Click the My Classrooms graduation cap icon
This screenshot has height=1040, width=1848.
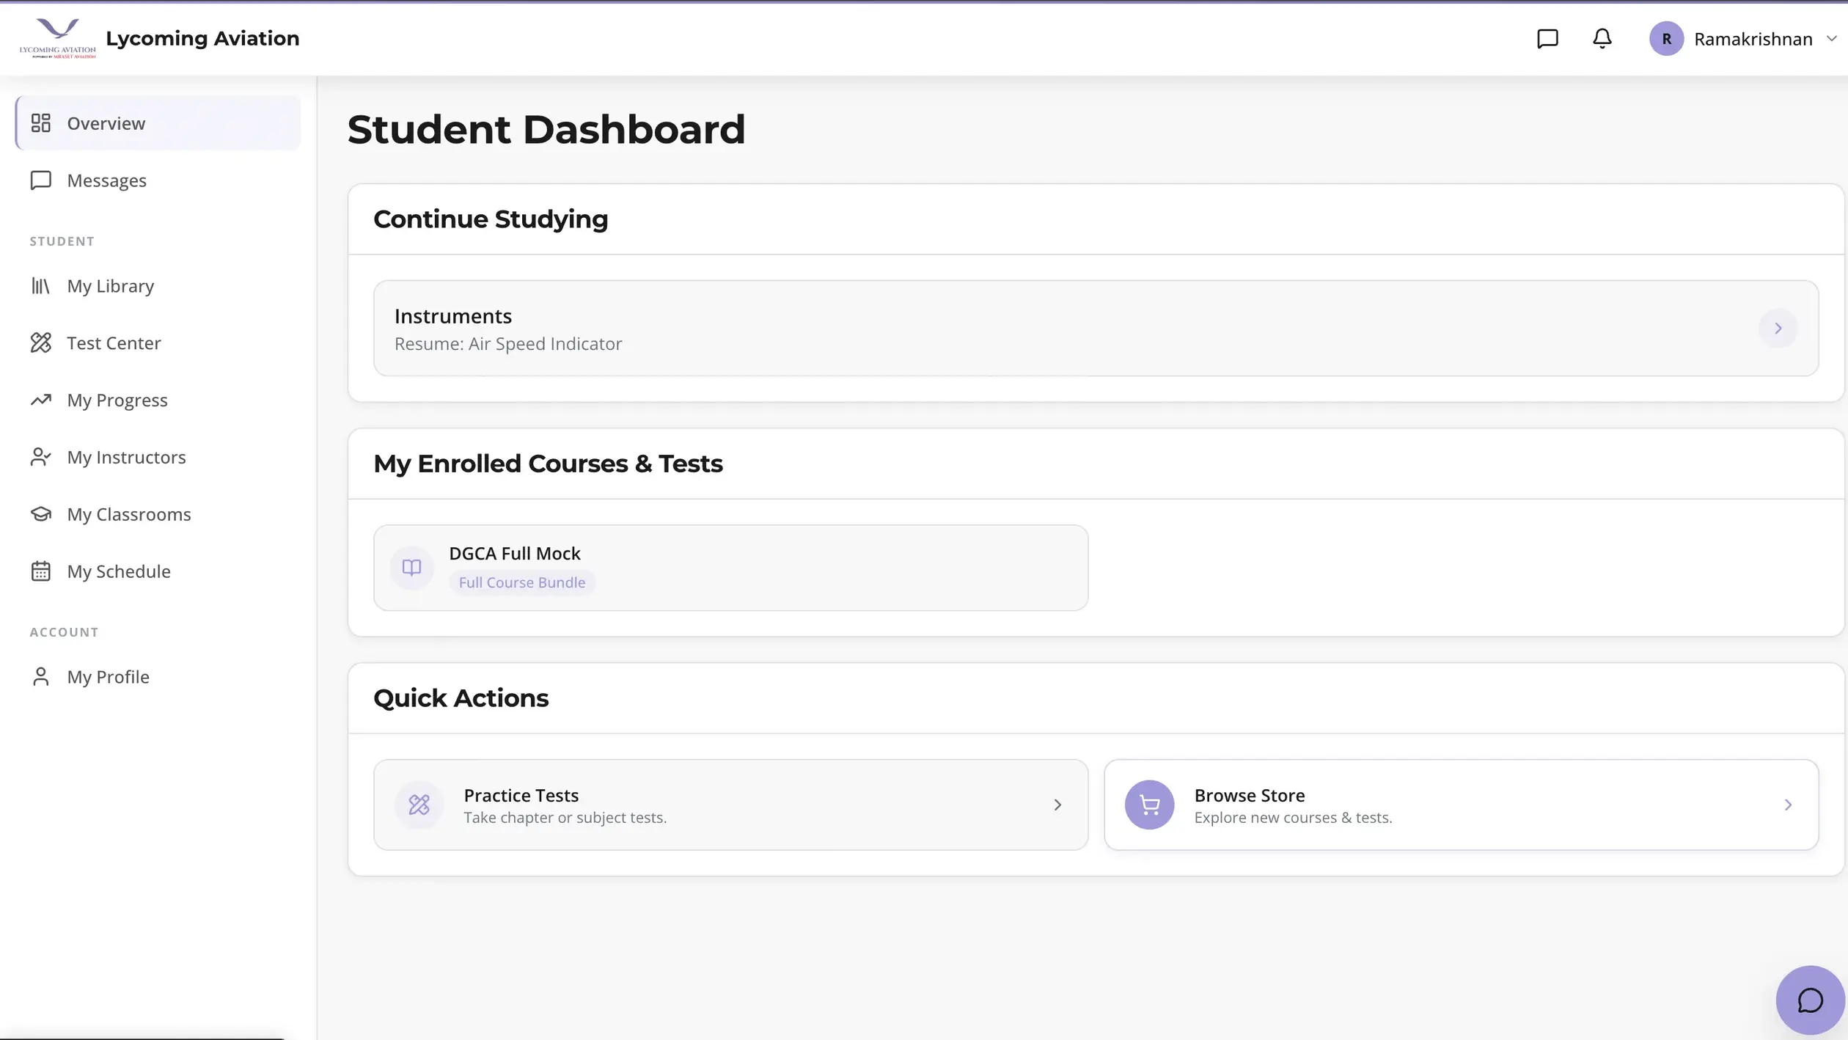pos(41,514)
